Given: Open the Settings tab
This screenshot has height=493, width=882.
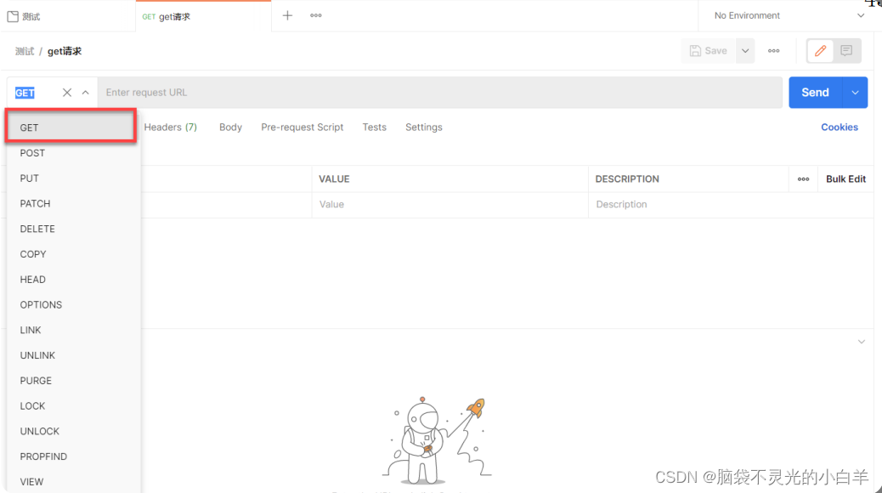Looking at the screenshot, I should [423, 127].
